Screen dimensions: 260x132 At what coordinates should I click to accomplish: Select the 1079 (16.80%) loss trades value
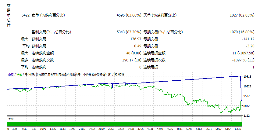click(242, 32)
